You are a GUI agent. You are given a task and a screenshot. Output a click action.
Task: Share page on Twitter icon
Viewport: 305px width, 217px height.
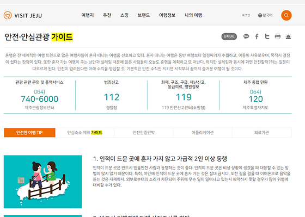267,36
